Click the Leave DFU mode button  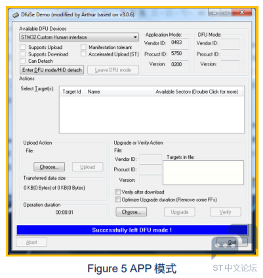point(113,70)
